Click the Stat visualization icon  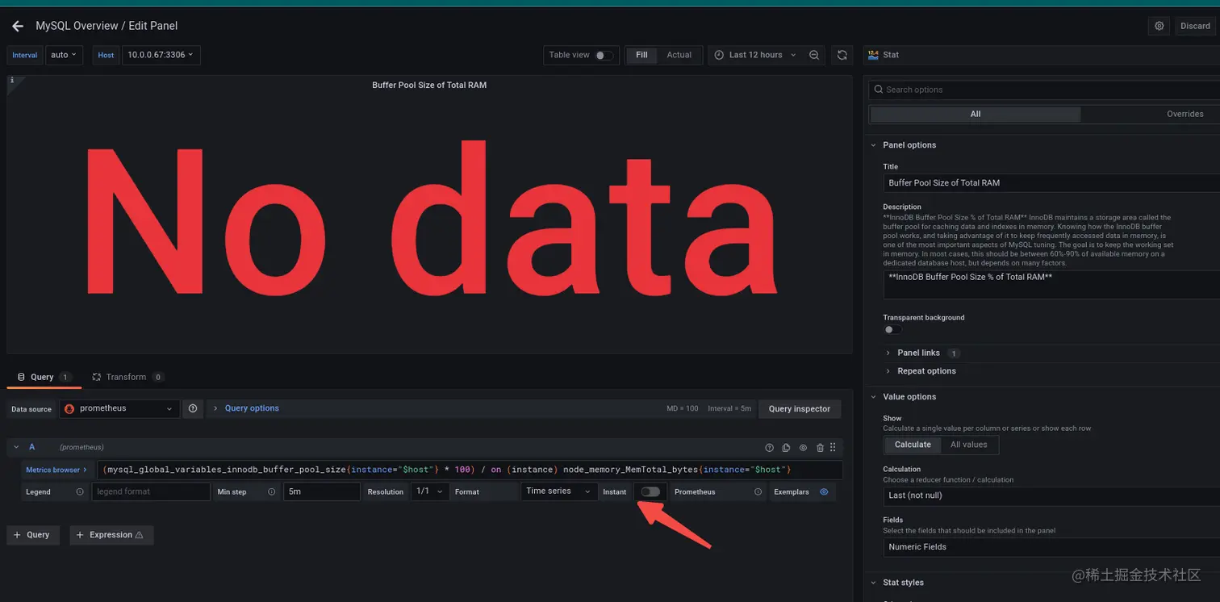pyautogui.click(x=873, y=55)
